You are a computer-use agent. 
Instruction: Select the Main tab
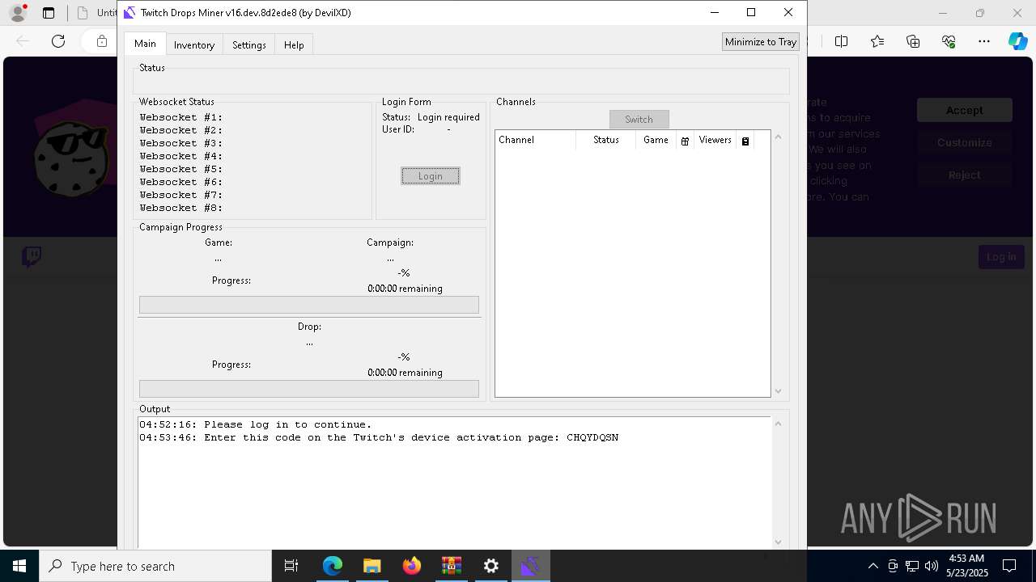pyautogui.click(x=145, y=44)
